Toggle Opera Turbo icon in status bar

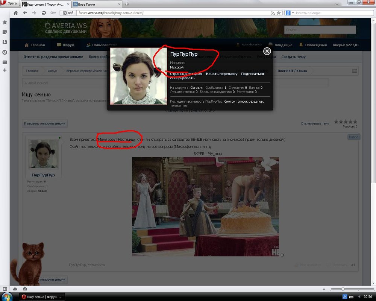[25, 289]
